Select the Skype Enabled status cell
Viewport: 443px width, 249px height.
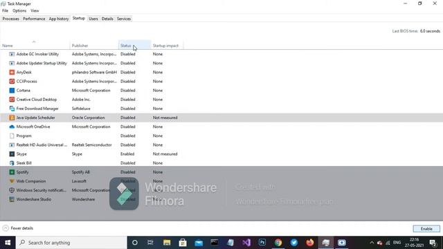click(x=127, y=154)
